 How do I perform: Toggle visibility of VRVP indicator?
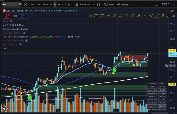[x=11, y=21]
